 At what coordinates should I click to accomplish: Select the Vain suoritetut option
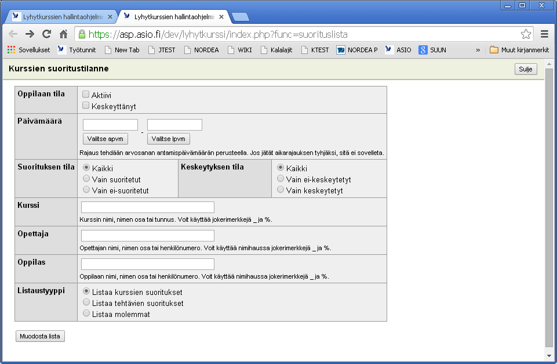pos(86,179)
